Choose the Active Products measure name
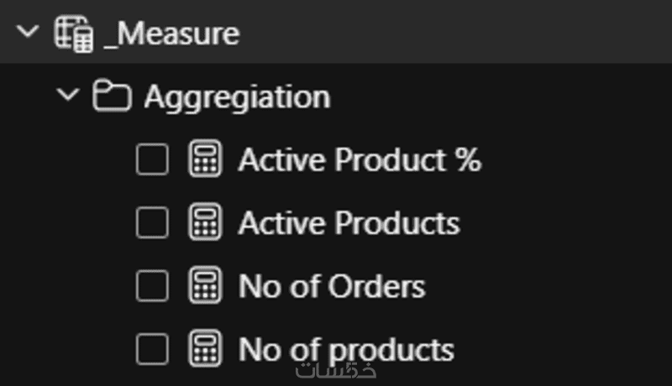672x386 pixels. tap(349, 223)
